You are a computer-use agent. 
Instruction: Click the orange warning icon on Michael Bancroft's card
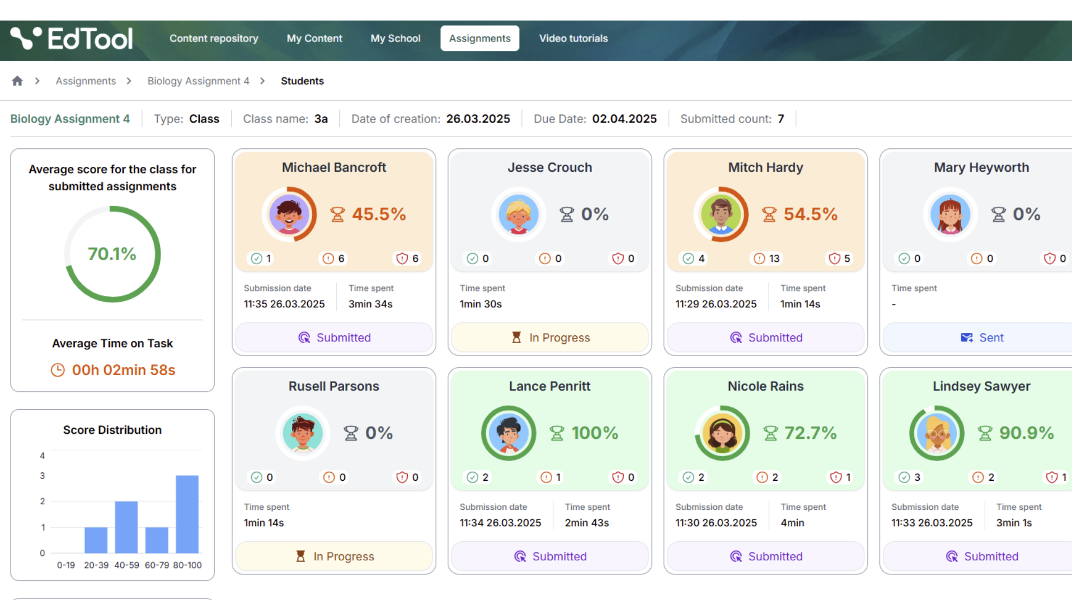pyautogui.click(x=328, y=259)
